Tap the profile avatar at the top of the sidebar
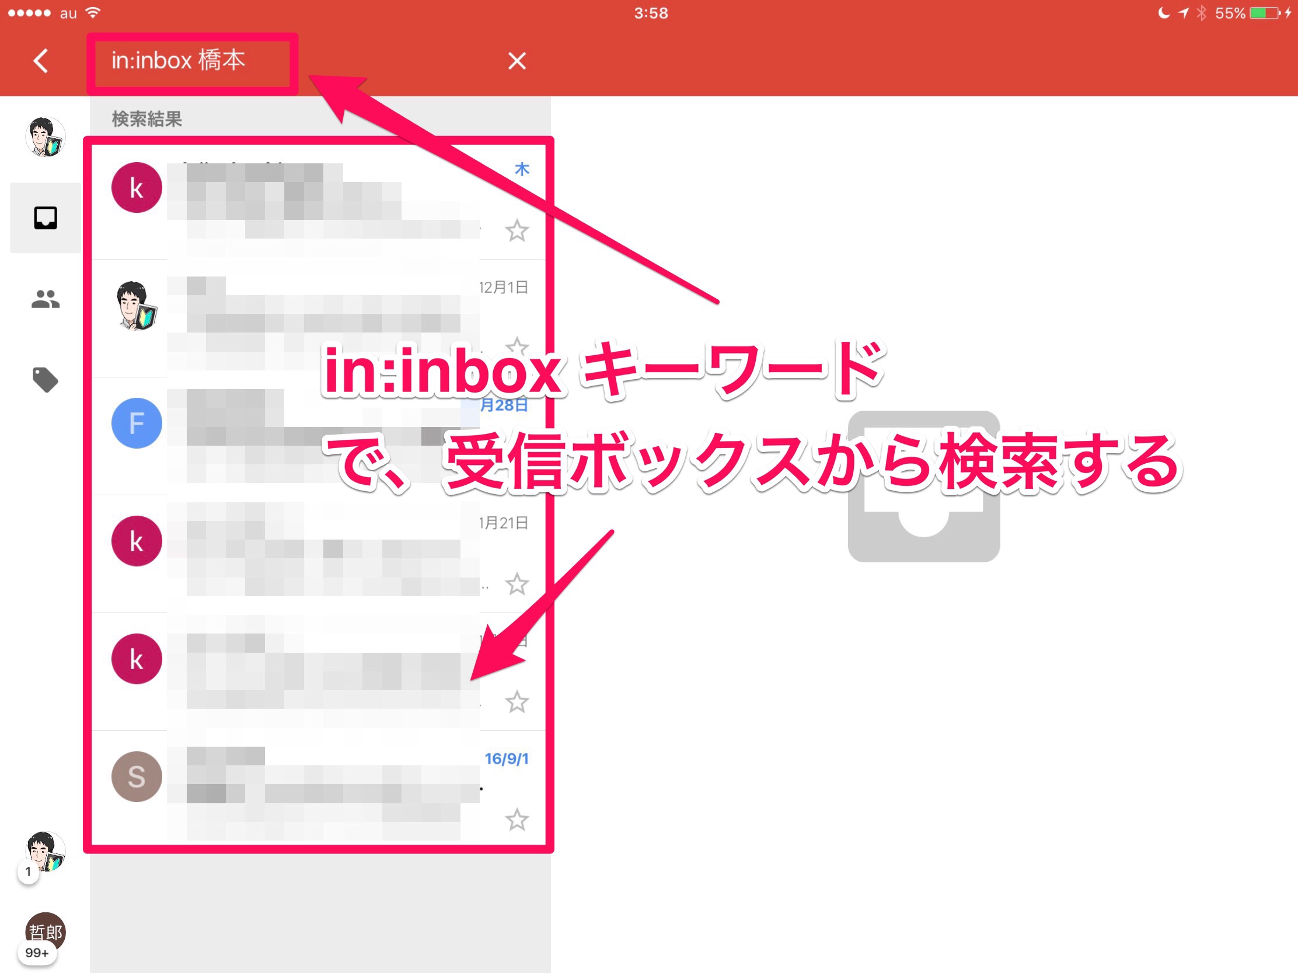Screen dimensions: 1298x973 pos(45,137)
